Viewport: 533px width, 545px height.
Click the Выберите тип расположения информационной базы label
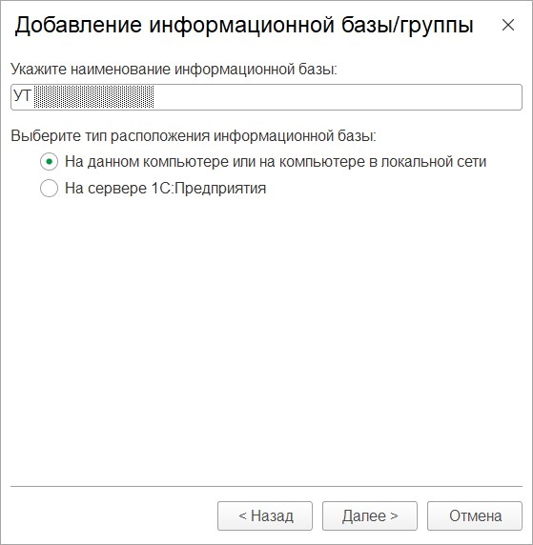(x=194, y=135)
